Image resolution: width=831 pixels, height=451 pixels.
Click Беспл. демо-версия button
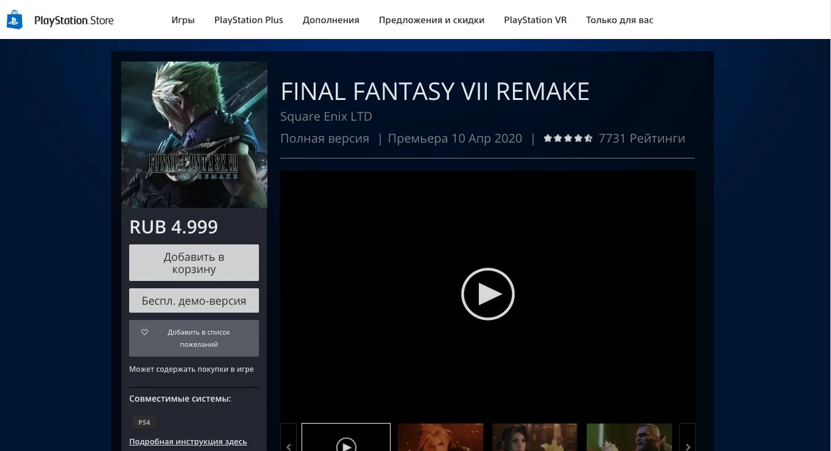(194, 300)
